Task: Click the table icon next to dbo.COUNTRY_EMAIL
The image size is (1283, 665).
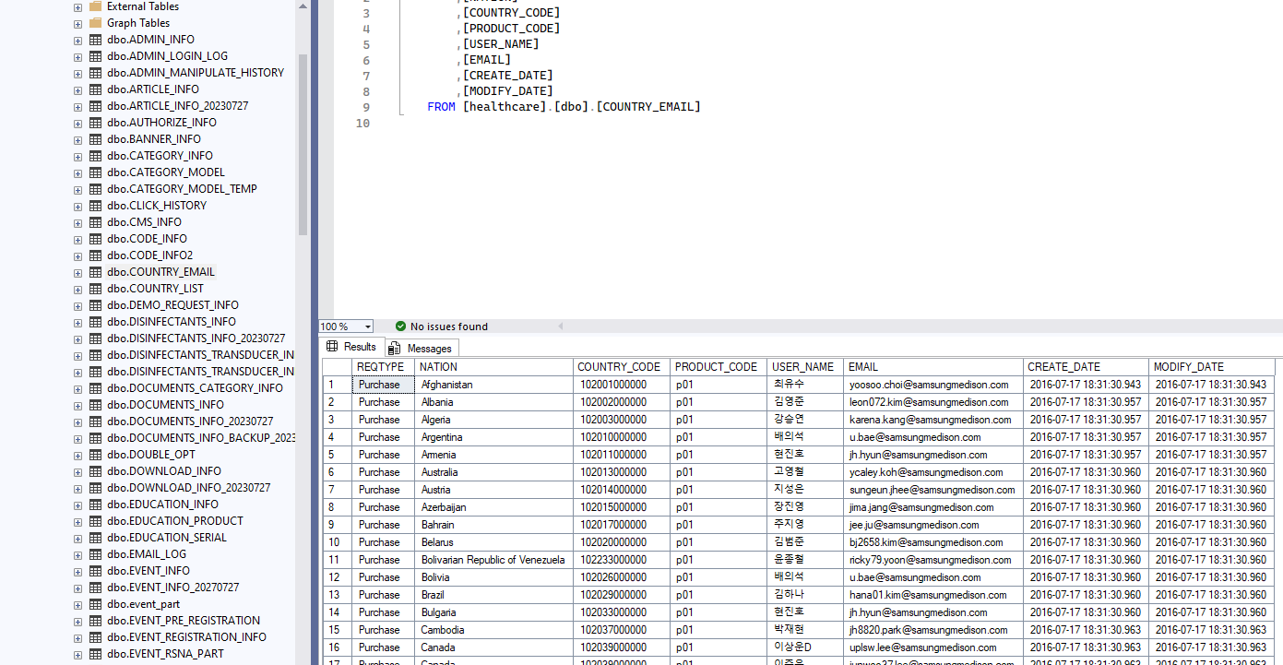Action: tap(95, 272)
